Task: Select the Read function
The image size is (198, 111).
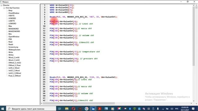Action: [x=10, y=42]
